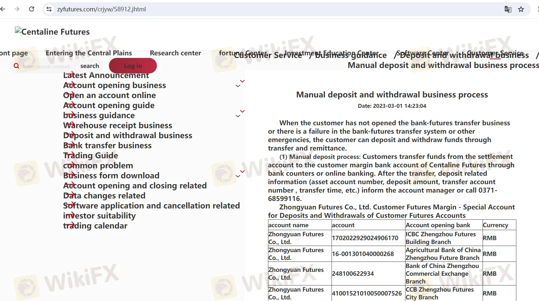Image resolution: width=539 pixels, height=301 pixels.
Task: Open the 'Account opening guide' link
Action: coord(109,105)
